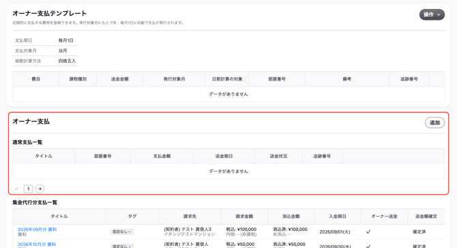Image resolution: width=457 pixels, height=248 pixels.
Task: Click the 送金金額 column header
Action: [120, 79]
